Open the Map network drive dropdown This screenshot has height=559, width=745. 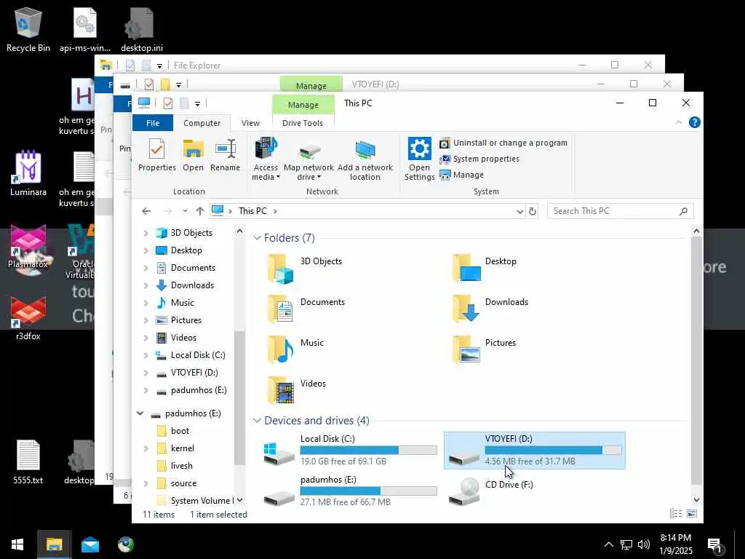(308, 159)
